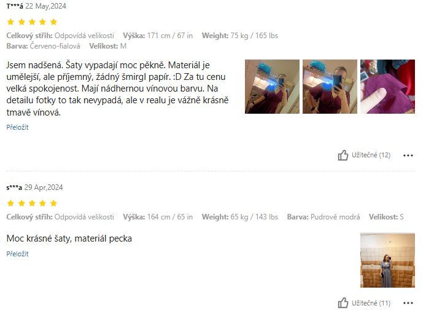Click review text starting 'Jsem nadšená'
Viewport: 434px width, 319px height.
pyautogui.click(x=117, y=89)
